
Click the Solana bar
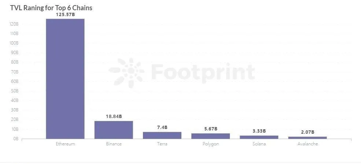tap(259, 137)
